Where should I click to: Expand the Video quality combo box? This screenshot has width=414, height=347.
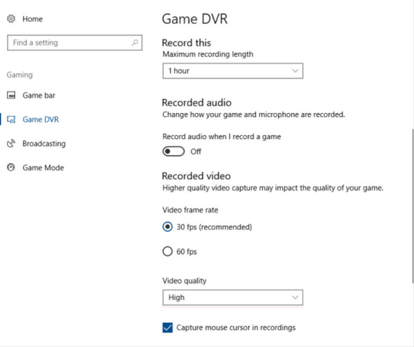tap(232, 297)
